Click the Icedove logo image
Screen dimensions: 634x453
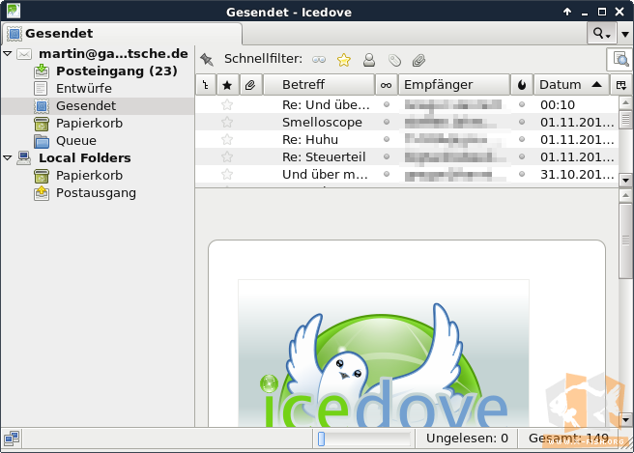pos(384,353)
